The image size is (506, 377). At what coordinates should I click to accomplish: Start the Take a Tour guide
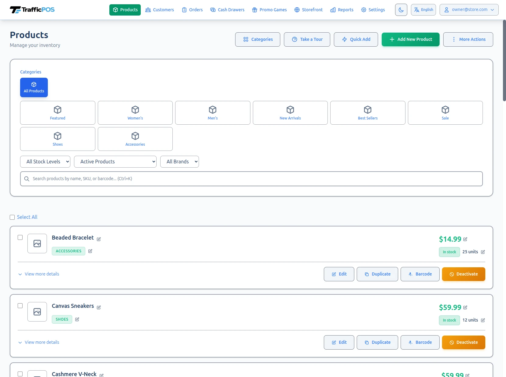click(x=307, y=39)
